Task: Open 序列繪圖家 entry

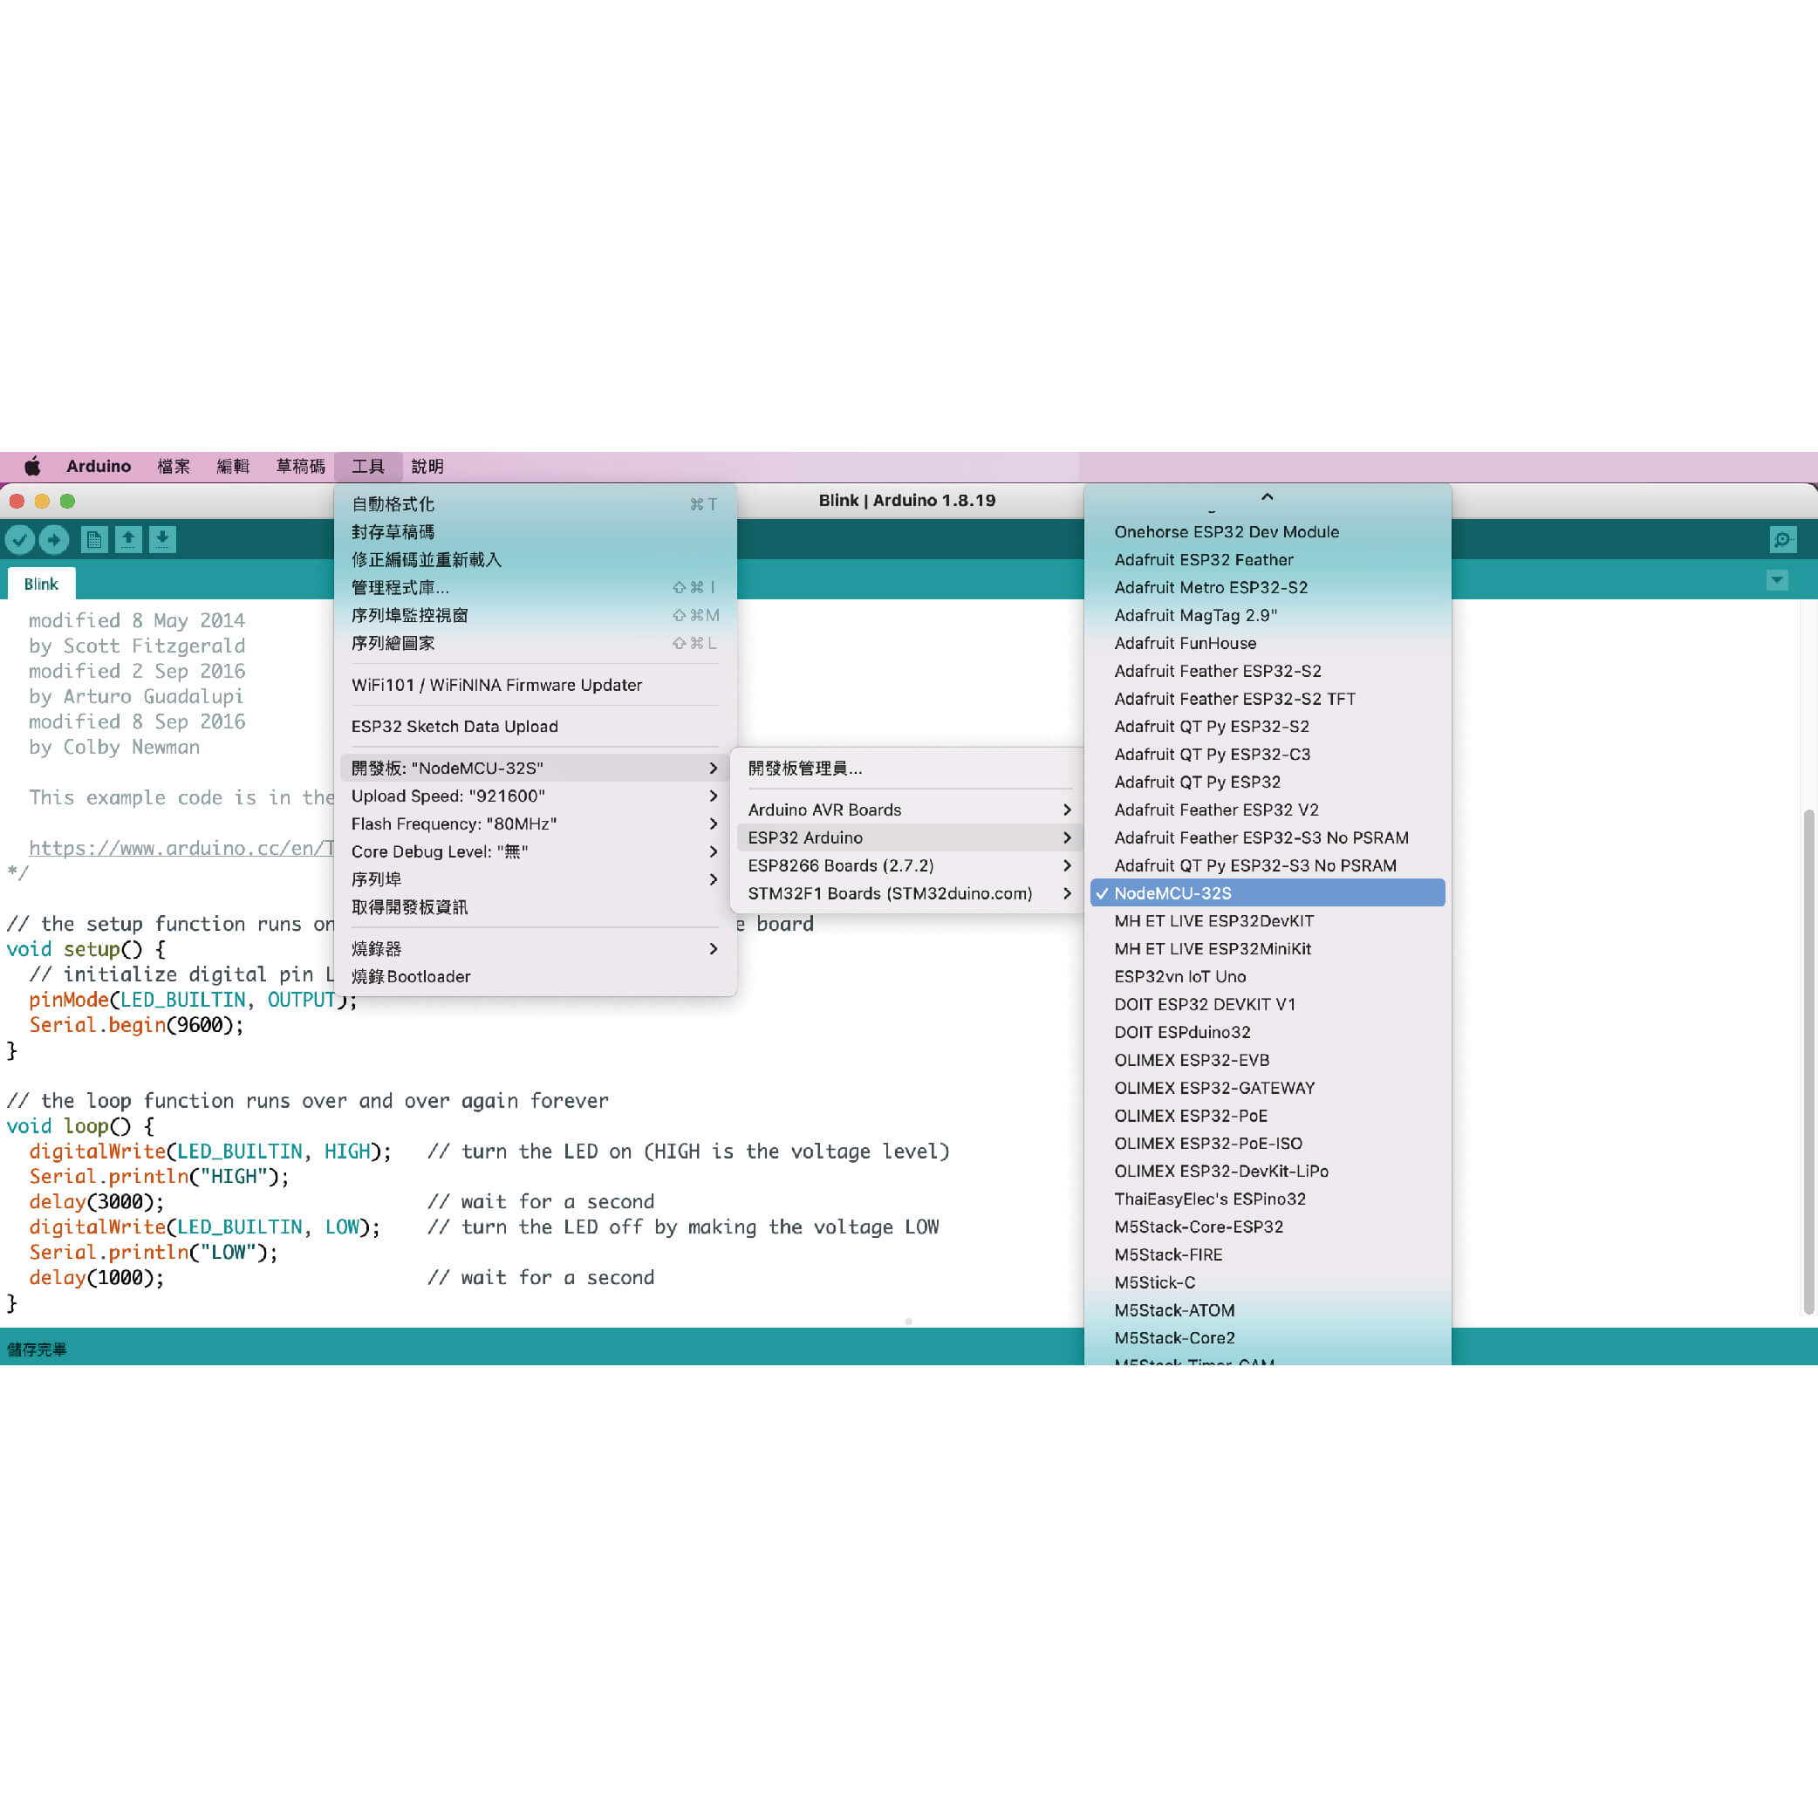Action: pos(534,643)
